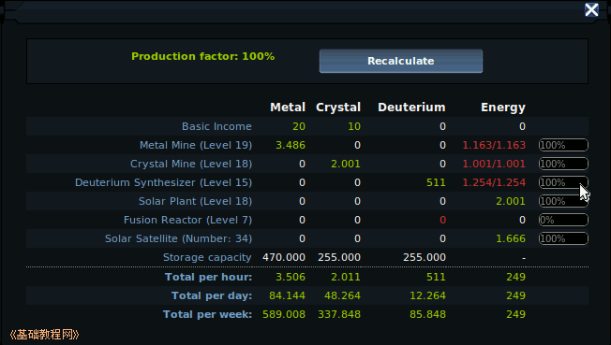Select total deuterium per day 12.264

click(427, 295)
